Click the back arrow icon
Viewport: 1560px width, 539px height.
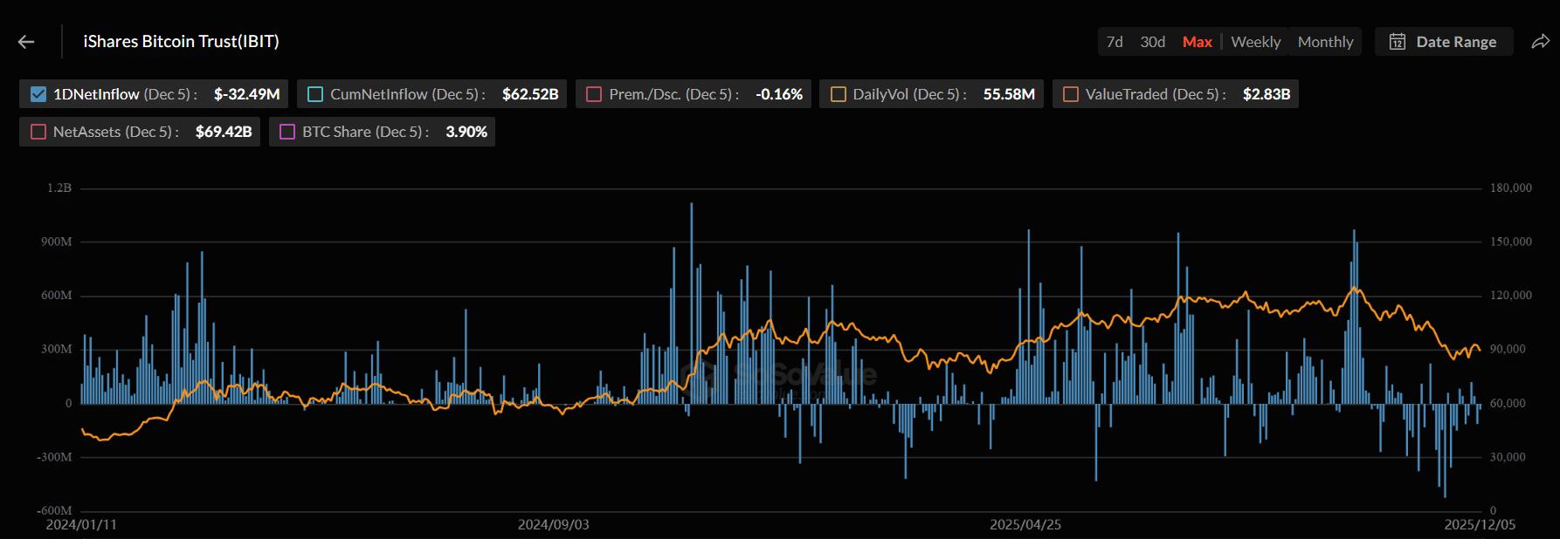click(x=26, y=42)
